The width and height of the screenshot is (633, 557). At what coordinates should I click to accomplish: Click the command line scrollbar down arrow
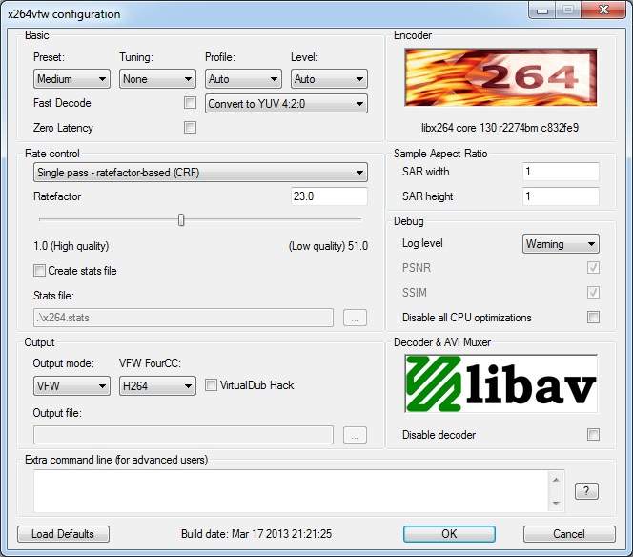click(556, 503)
